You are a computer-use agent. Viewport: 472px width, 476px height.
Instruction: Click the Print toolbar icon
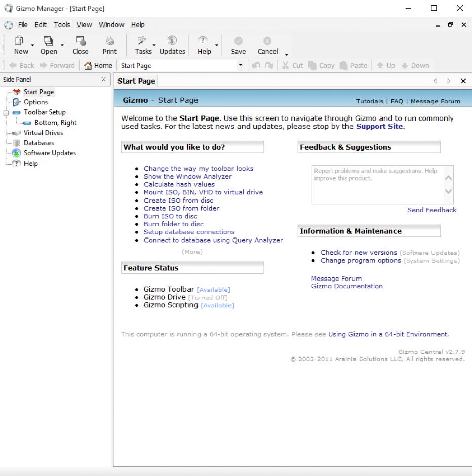tap(110, 41)
